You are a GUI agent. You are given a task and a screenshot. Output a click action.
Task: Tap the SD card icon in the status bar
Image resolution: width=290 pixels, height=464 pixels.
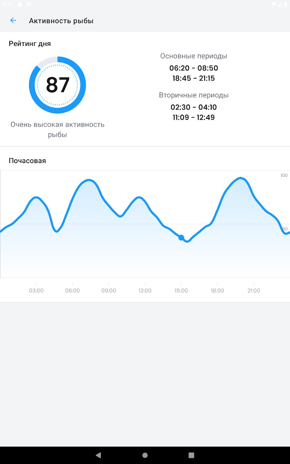[20, 5]
